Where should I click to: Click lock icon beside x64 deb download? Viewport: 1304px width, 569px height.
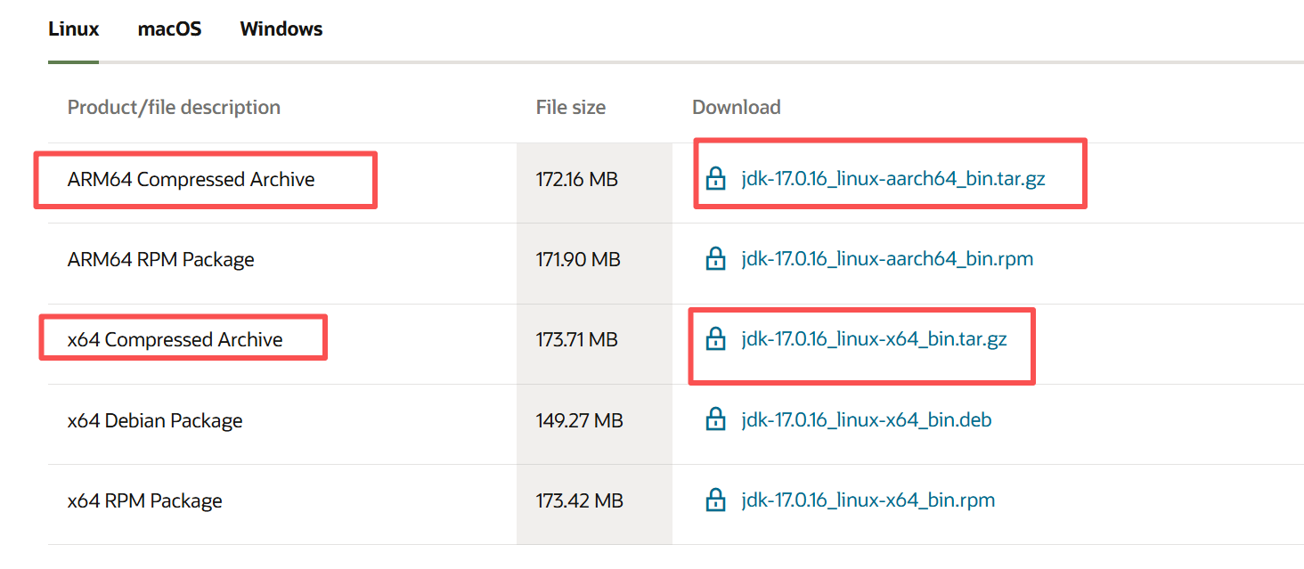click(714, 419)
